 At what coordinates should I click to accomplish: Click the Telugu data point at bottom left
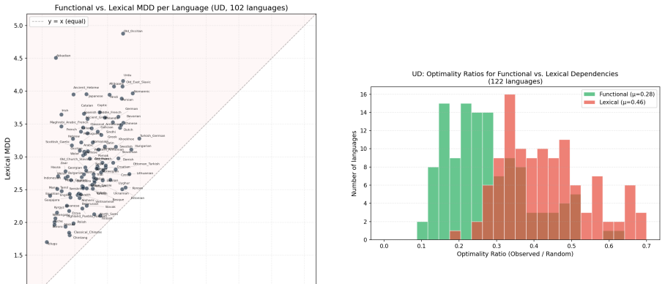point(47,242)
